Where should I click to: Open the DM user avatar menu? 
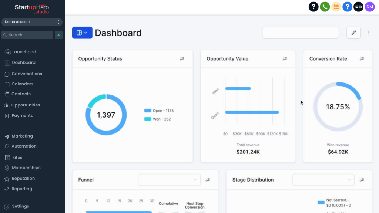click(x=369, y=7)
